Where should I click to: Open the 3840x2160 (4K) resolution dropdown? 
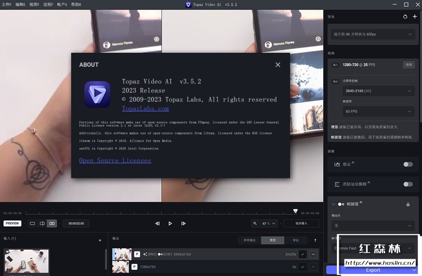[379, 91]
